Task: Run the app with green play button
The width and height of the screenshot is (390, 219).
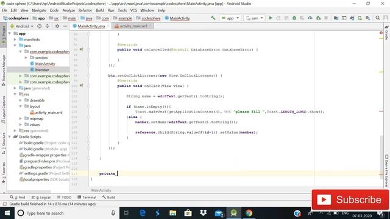Action: pos(271,18)
